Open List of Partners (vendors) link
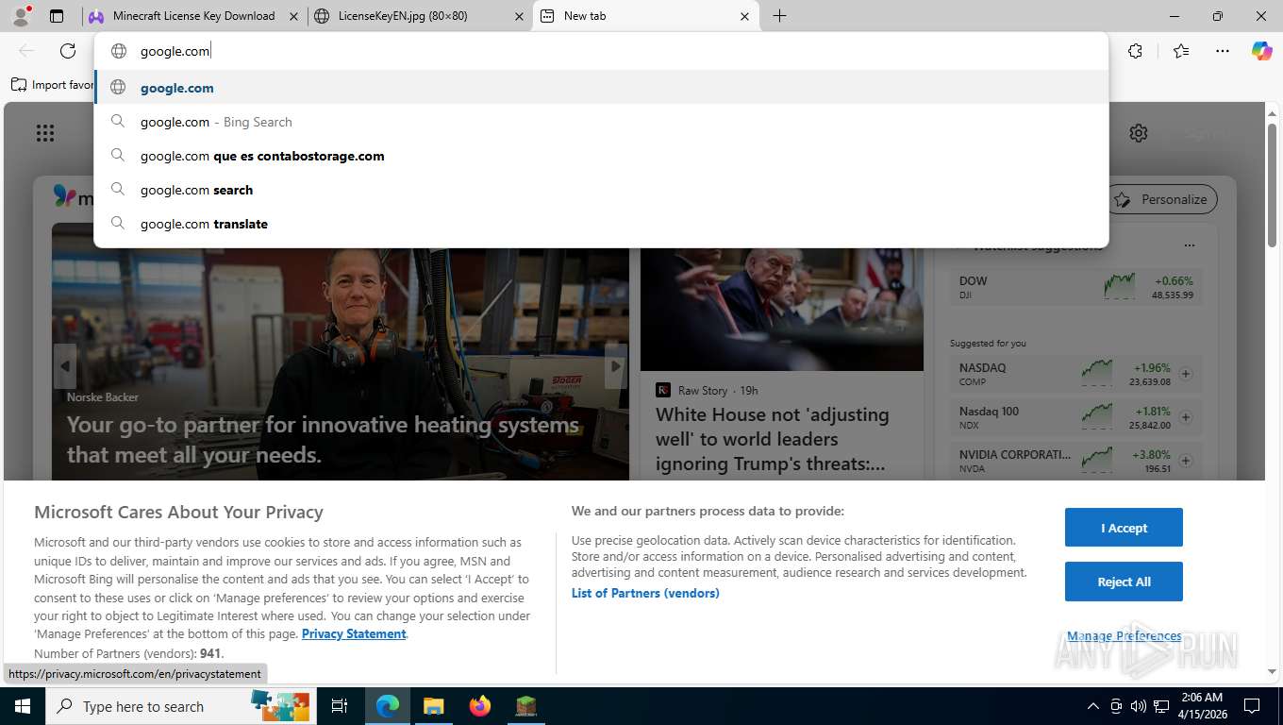Viewport: 1283px width, 725px height. (645, 593)
